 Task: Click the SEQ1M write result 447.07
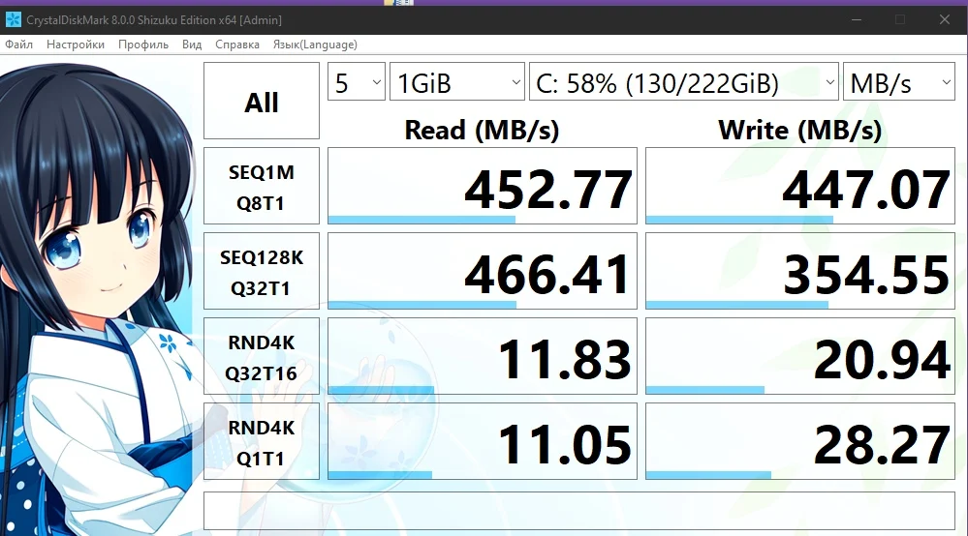(800, 186)
